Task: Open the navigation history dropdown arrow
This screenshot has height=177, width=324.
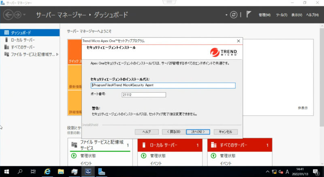Action: (x=24, y=15)
